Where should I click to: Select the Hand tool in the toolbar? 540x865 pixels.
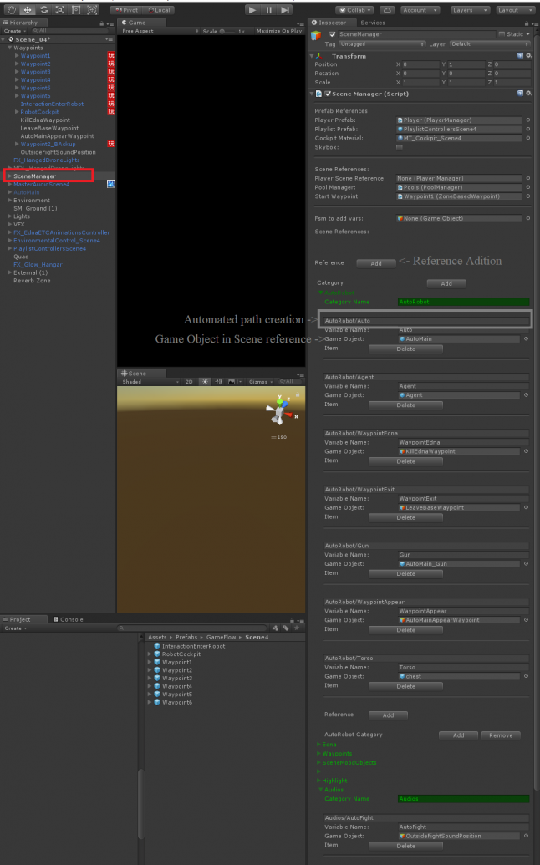(x=11, y=9)
